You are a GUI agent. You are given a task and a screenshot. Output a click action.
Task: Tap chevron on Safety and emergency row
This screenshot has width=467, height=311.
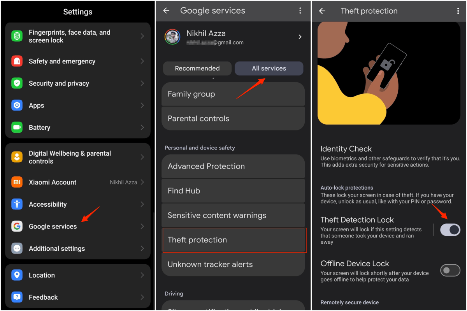(142, 61)
